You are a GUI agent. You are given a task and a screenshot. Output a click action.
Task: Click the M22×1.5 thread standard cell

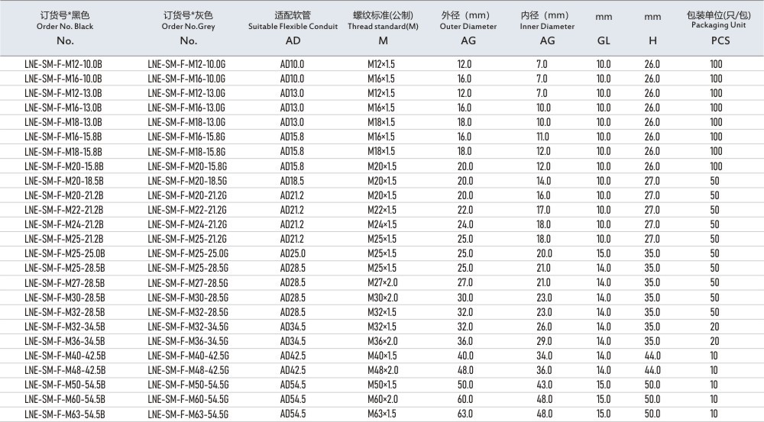click(381, 210)
